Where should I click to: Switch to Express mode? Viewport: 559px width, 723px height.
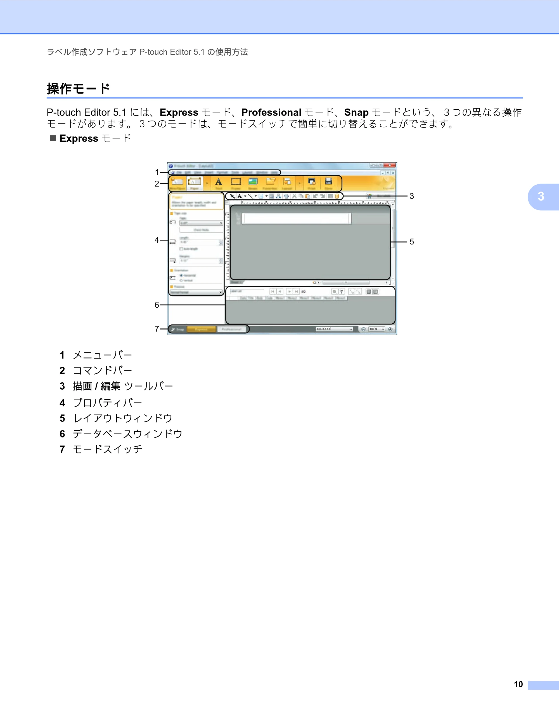click(202, 329)
